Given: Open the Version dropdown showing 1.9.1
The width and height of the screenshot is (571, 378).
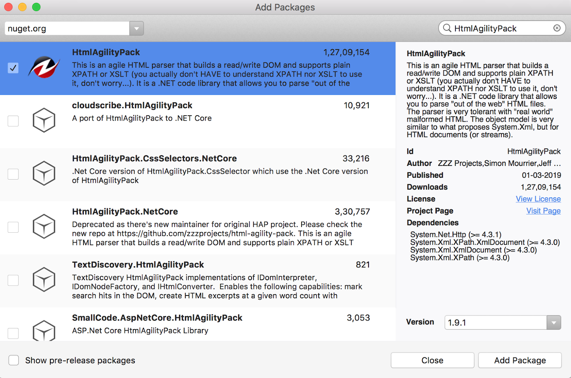Looking at the screenshot, I should [x=554, y=322].
